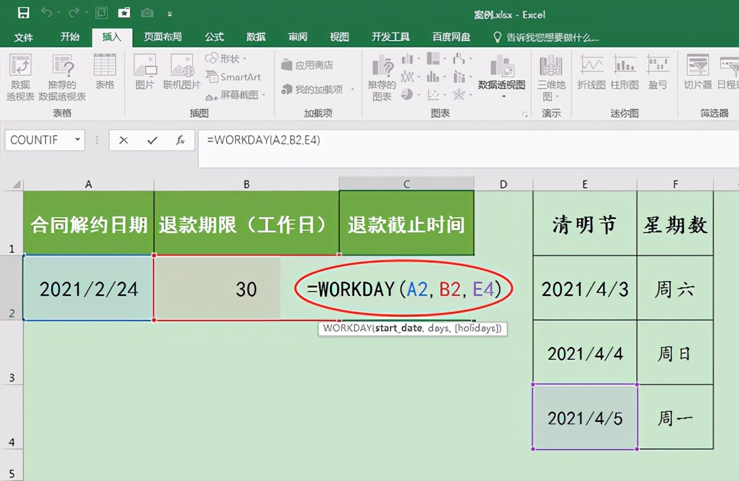Switch to the 公式 tab
The image size is (739, 481).
pos(214,37)
